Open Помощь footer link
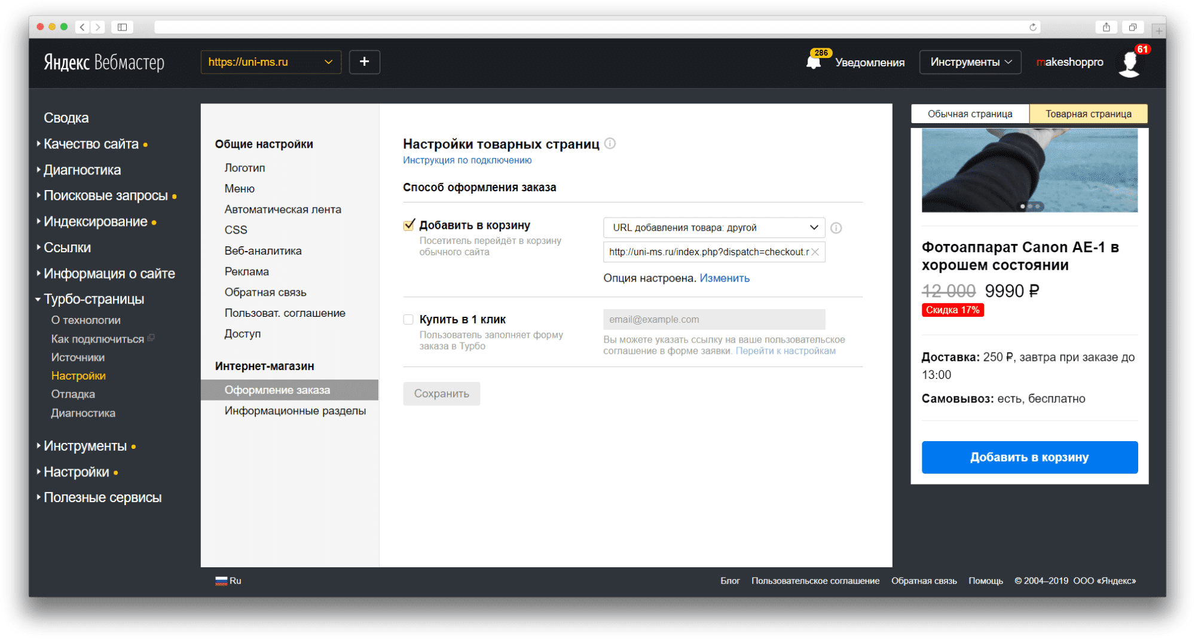The image size is (1195, 639). coord(985,580)
